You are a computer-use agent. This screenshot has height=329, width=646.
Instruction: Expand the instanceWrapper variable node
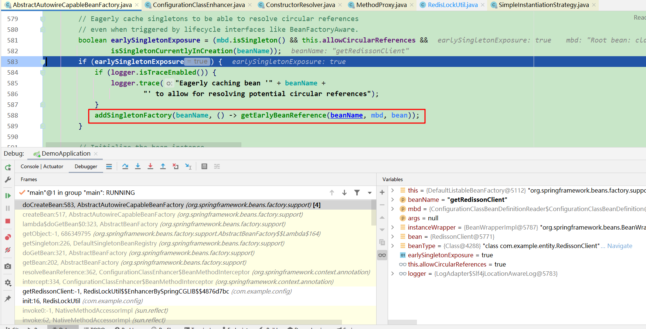(392, 227)
